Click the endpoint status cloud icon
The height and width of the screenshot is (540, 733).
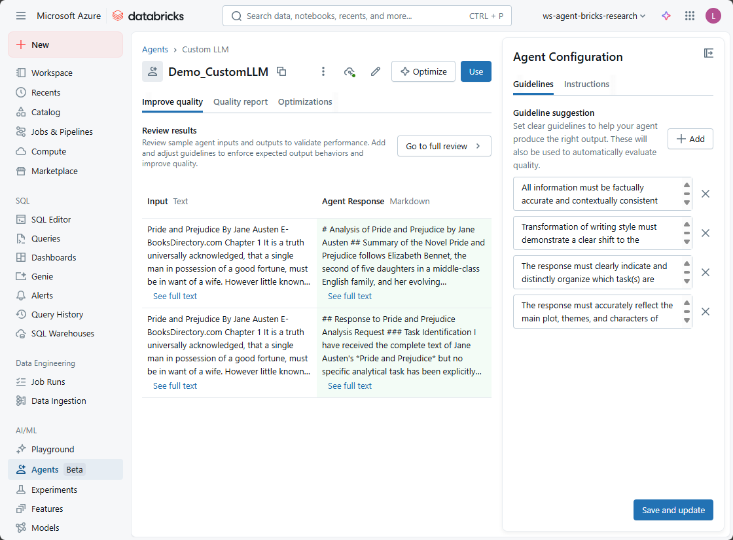(349, 71)
